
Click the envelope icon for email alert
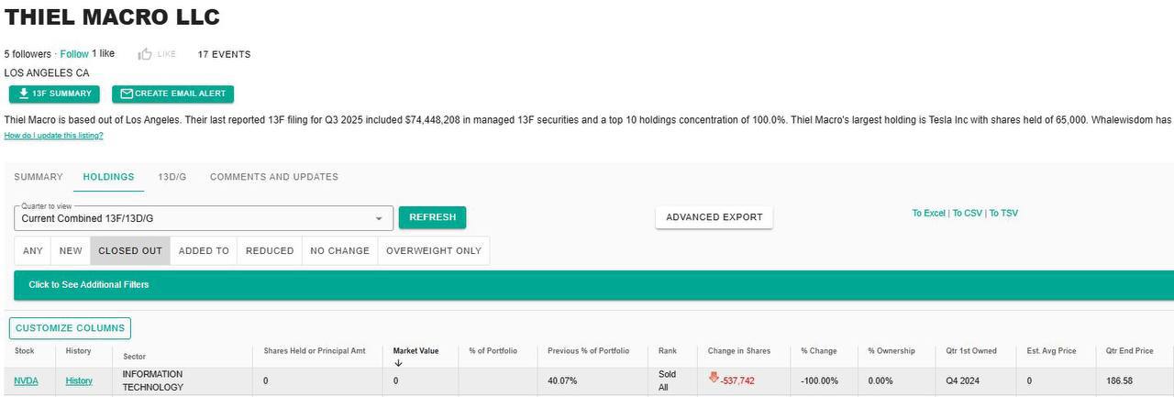point(127,94)
